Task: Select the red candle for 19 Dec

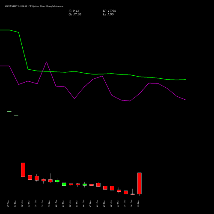Action: tap(105, 187)
